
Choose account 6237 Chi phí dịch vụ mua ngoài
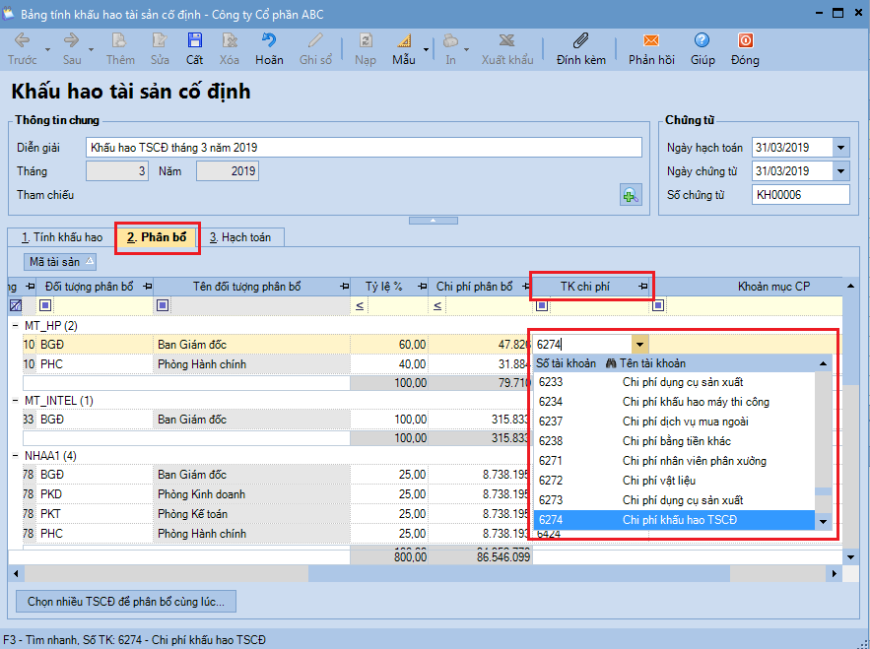tap(674, 422)
